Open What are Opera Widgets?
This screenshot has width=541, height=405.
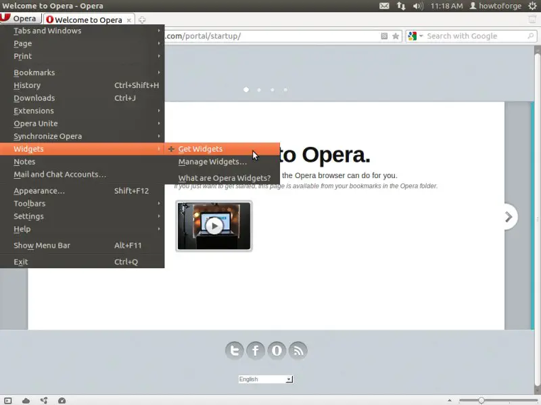click(222, 178)
